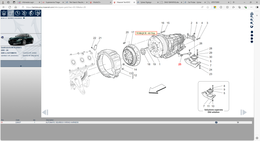
Task: Close the Maserati TechDOC tab
Action: tap(134, 2)
